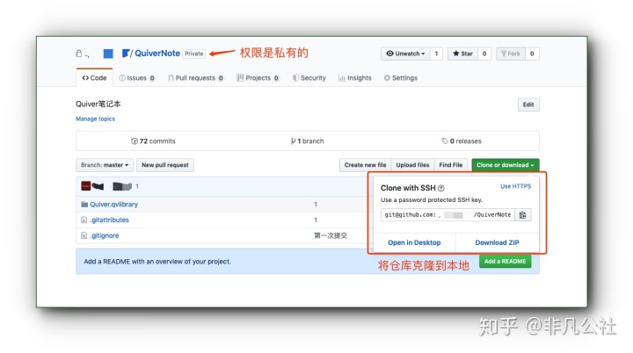Screen dimensions: 633x353
Task: View the 72 commits history
Action: coord(153,141)
